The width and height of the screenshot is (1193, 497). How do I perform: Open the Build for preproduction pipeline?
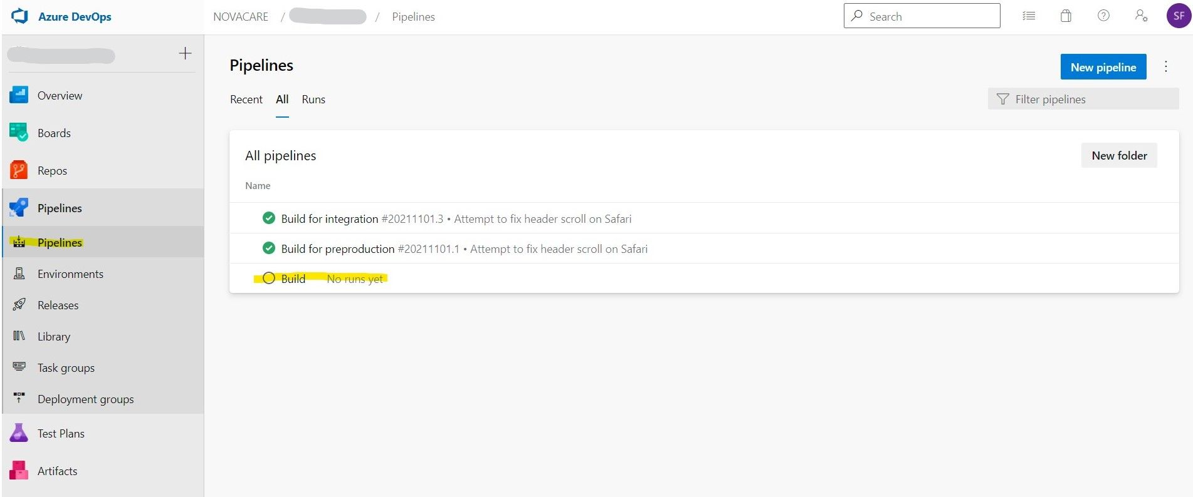(x=338, y=248)
